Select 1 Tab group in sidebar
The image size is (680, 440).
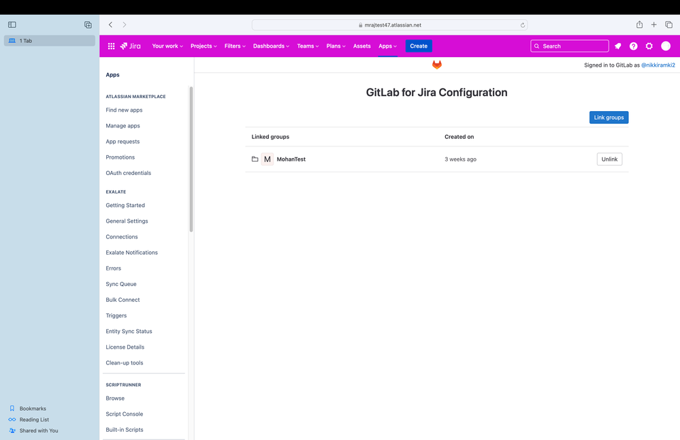tap(50, 41)
